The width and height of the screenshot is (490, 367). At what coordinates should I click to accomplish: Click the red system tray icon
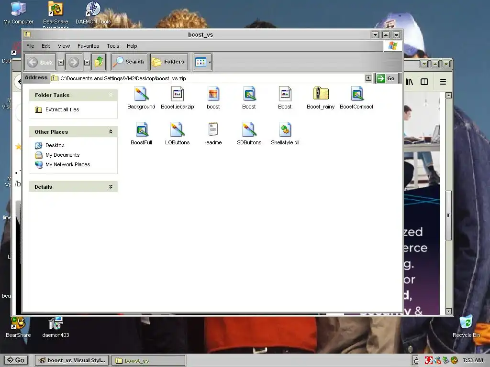click(x=428, y=360)
